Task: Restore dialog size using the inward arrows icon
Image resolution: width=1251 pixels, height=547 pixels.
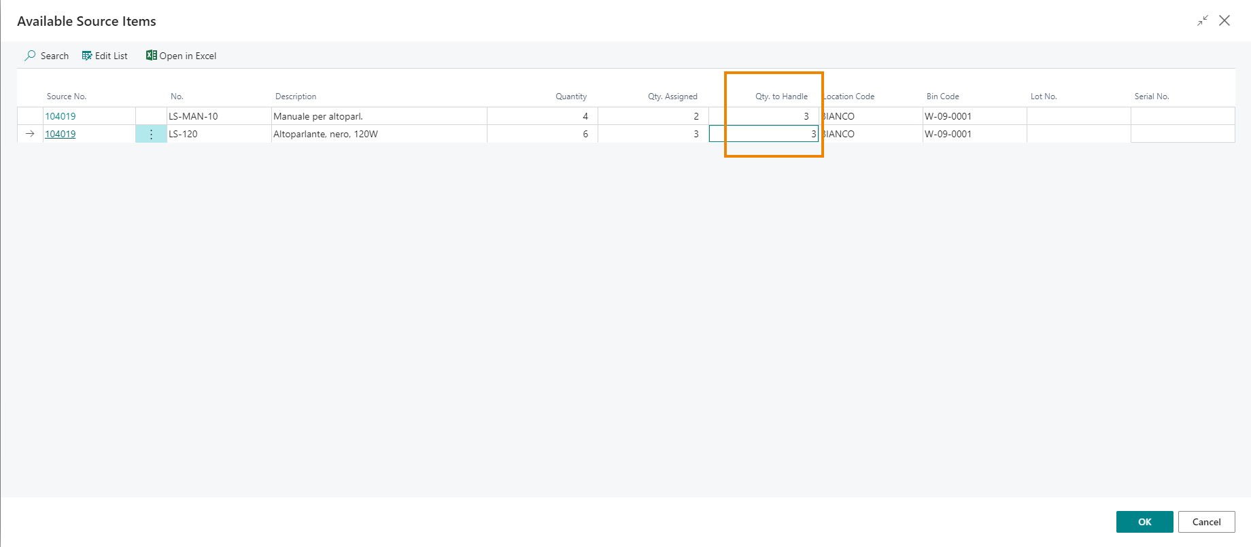Action: click(1202, 20)
